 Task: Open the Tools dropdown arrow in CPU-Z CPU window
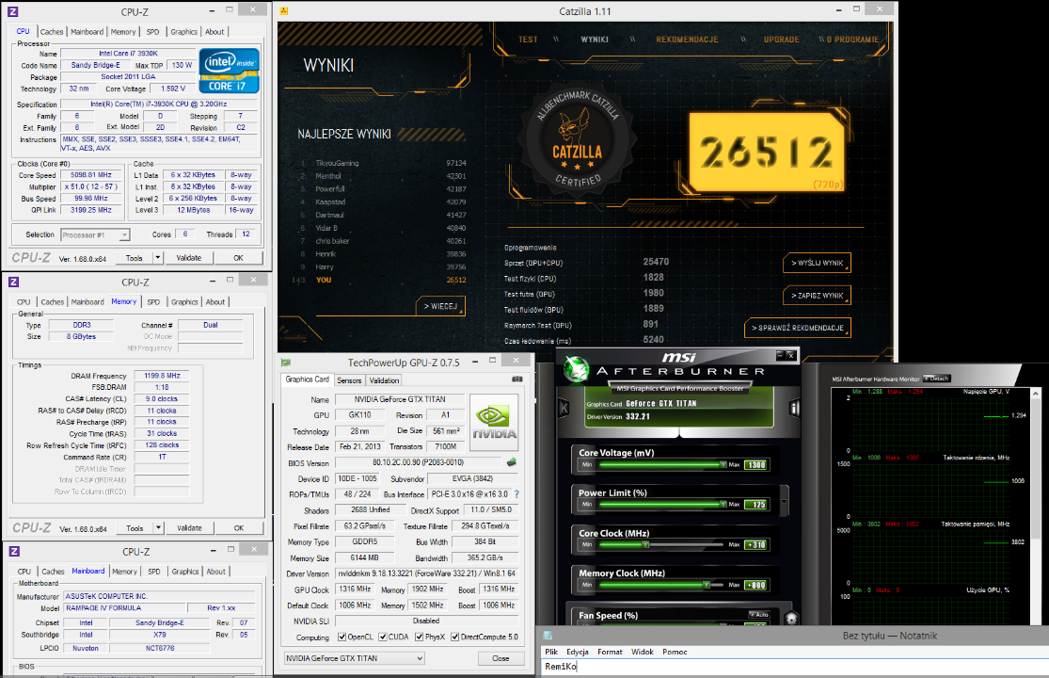tap(158, 258)
